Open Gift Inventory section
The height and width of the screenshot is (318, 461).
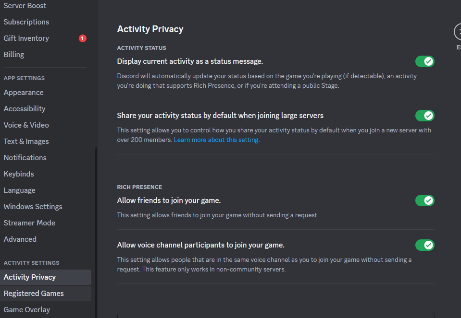[x=26, y=38]
